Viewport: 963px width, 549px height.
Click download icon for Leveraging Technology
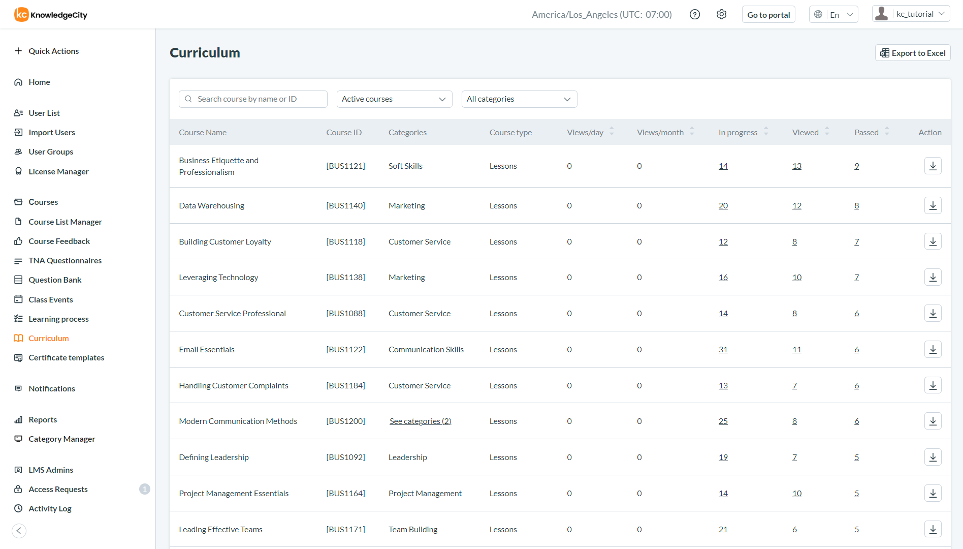pyautogui.click(x=933, y=277)
